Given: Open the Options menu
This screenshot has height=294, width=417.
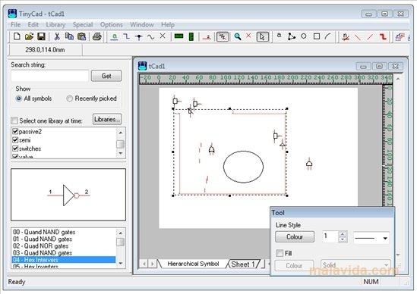Looking at the screenshot, I should (x=112, y=25).
